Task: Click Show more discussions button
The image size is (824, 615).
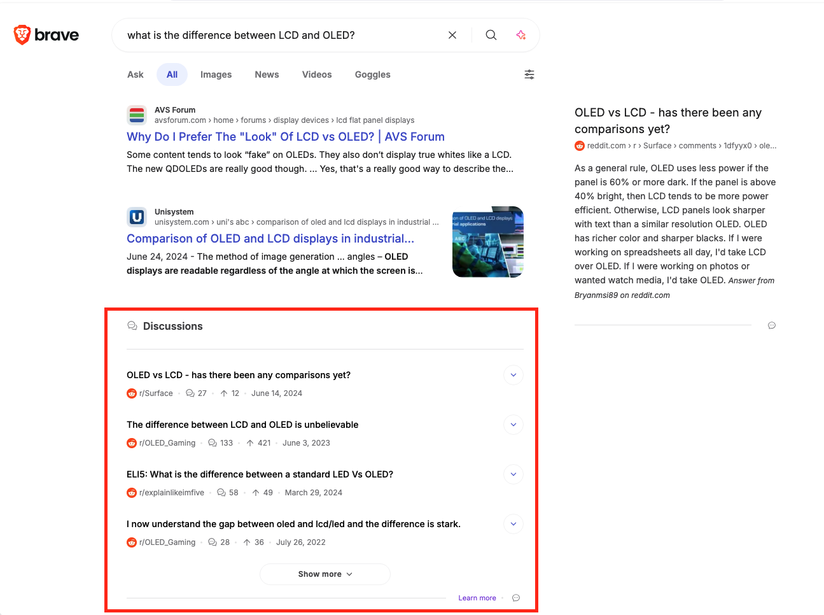Action: click(325, 574)
